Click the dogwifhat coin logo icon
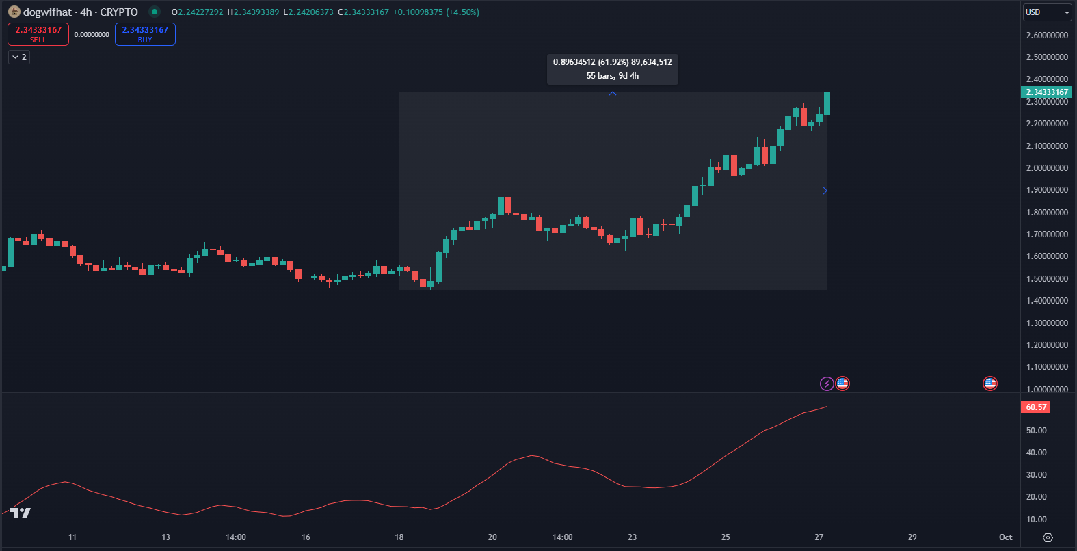Viewport: 1077px width, 551px height. (14, 12)
